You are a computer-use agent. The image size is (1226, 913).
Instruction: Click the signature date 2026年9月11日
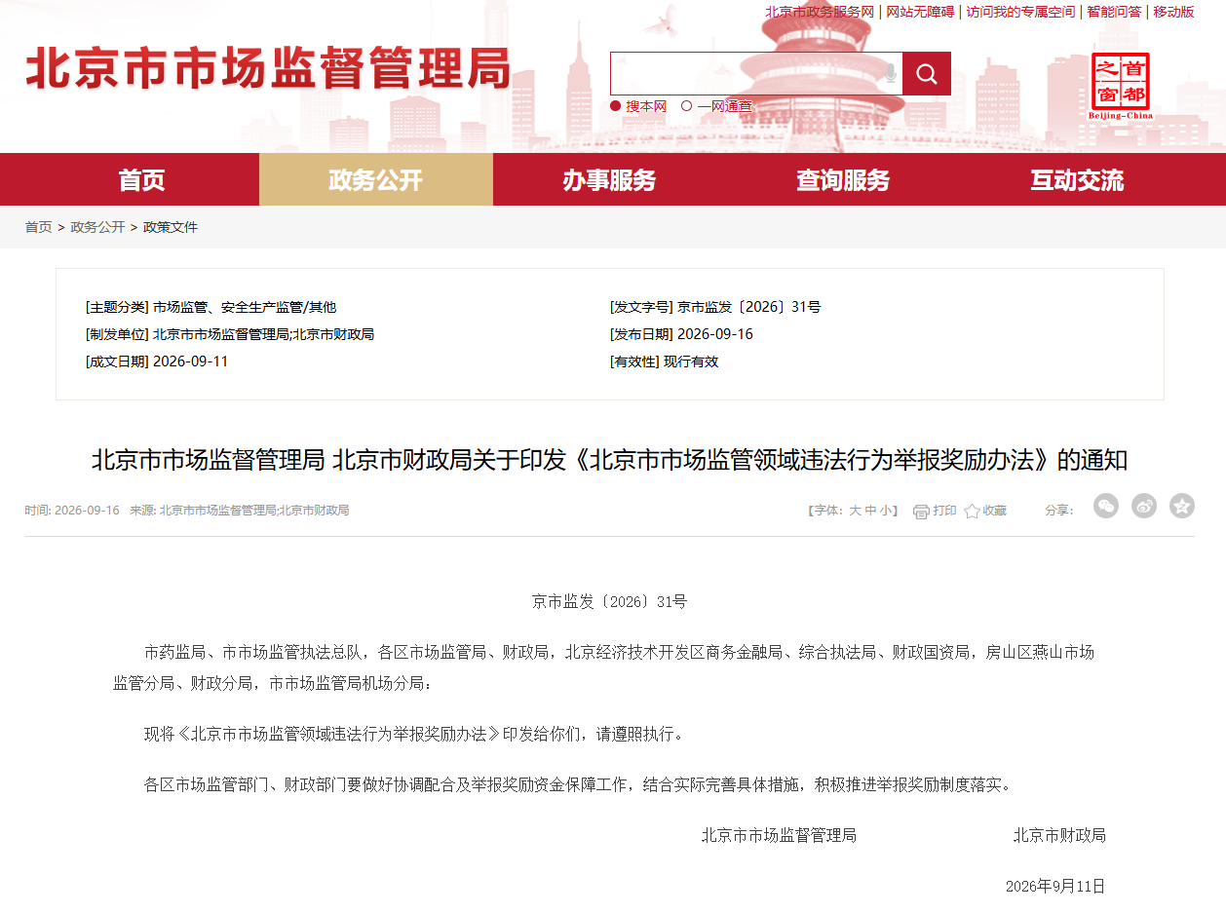pos(1055,887)
